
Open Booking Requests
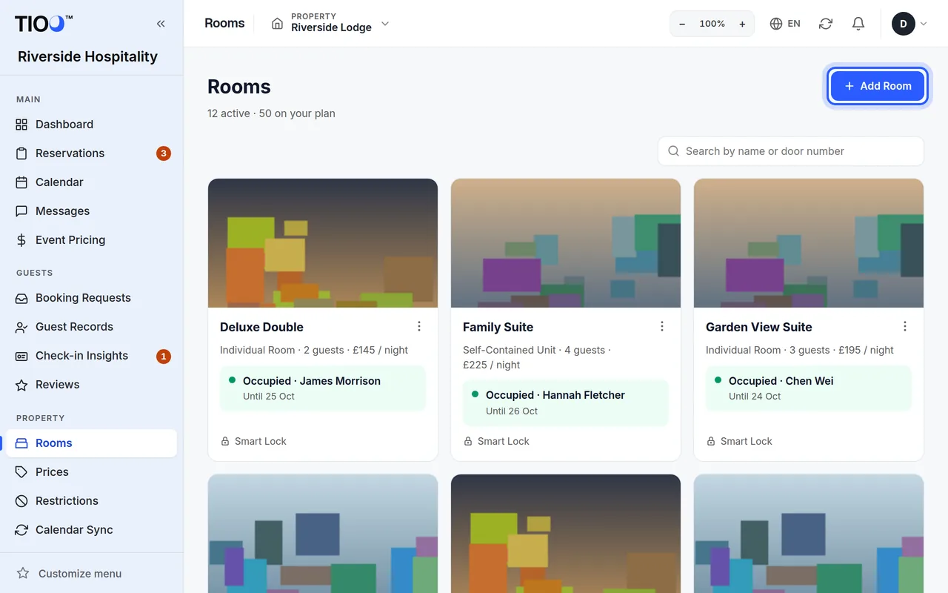[91, 298]
